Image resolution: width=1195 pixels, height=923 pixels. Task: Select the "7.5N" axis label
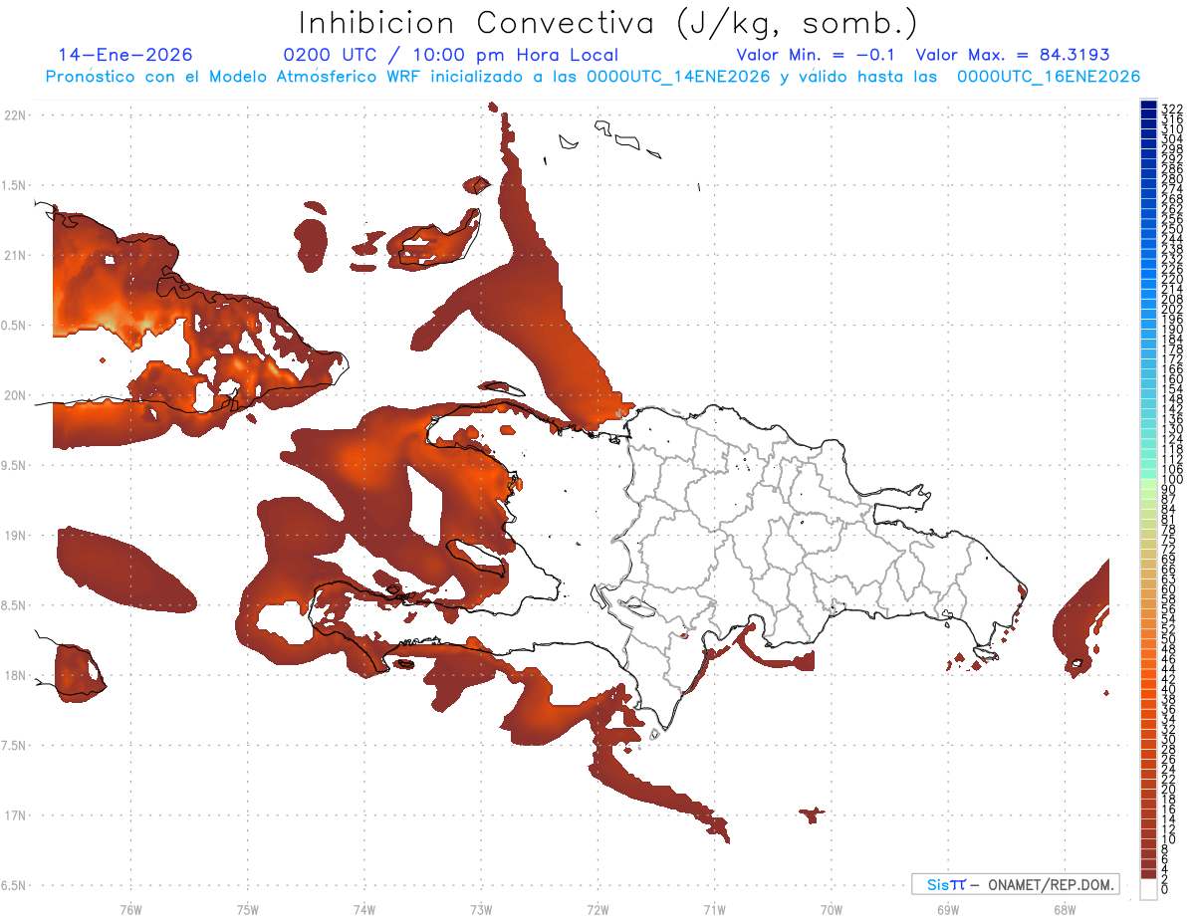point(13,746)
